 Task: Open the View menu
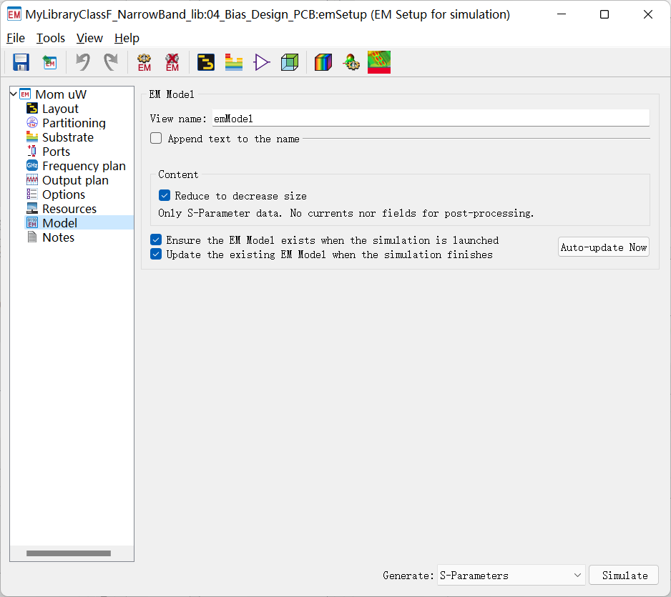(x=89, y=38)
